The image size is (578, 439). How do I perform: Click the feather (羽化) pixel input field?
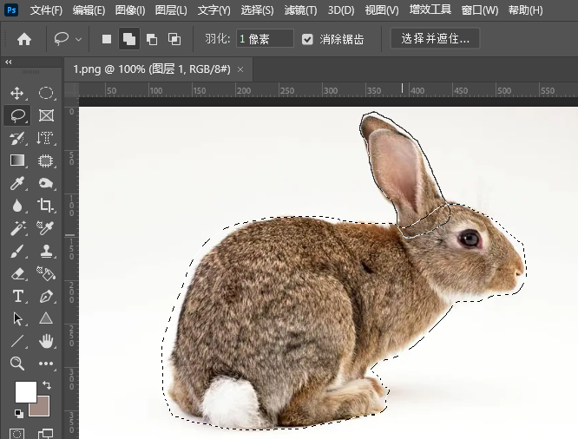tap(266, 39)
